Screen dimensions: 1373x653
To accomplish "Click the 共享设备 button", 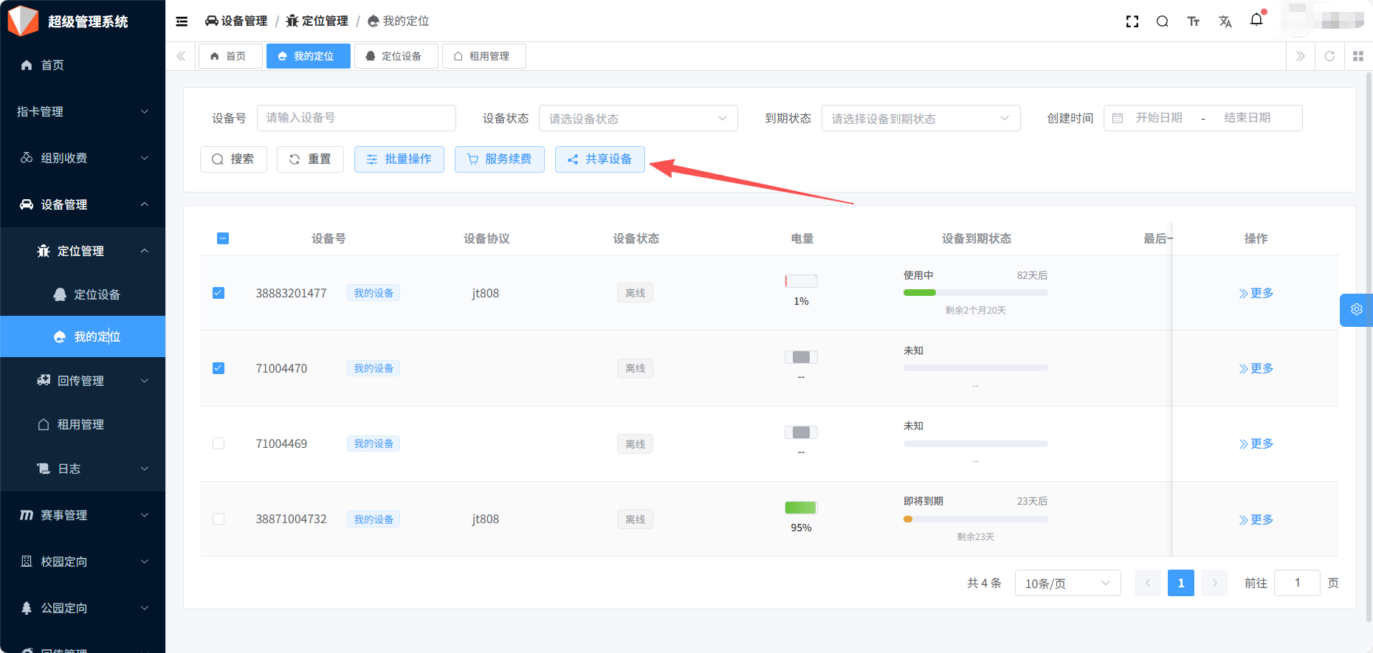I will click(599, 159).
